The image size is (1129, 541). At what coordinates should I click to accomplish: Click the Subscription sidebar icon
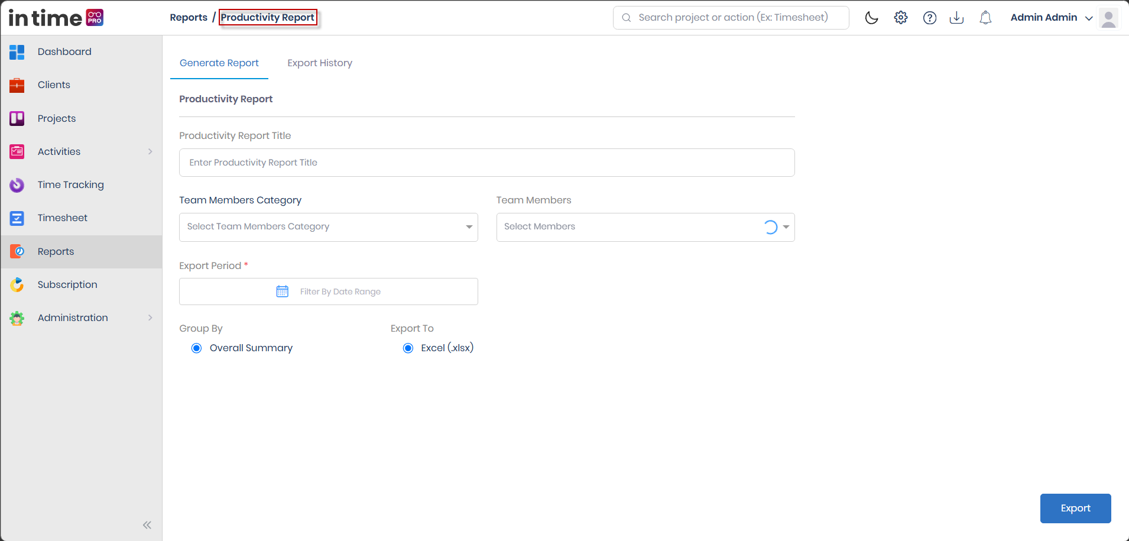(17, 284)
